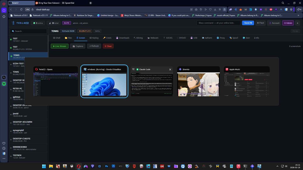Image resolution: width=303 pixels, height=170 pixels.
Task: Open sidebar three-dots more options
Action: tap(4, 158)
